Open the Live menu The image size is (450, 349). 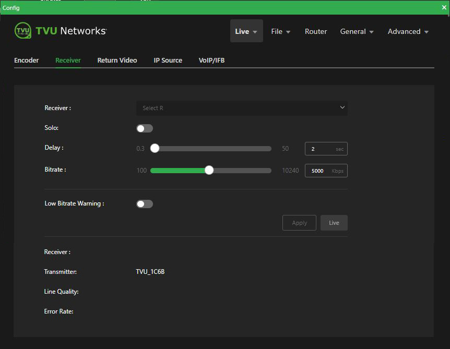246,31
